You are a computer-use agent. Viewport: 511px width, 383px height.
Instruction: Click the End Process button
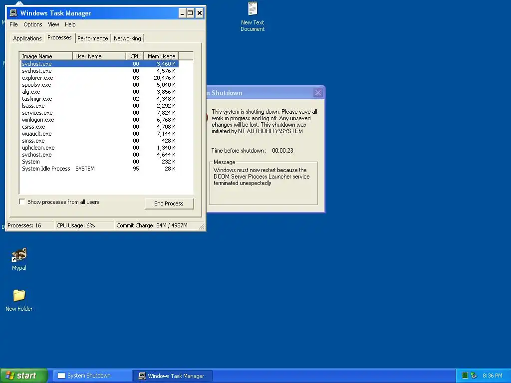coord(169,203)
